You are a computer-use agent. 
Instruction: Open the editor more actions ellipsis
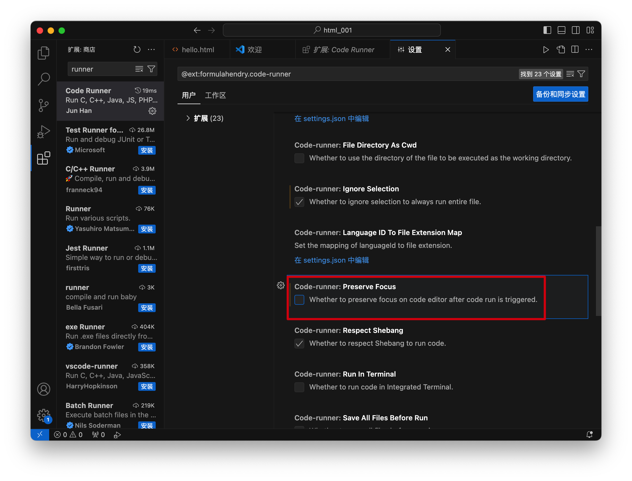click(589, 49)
